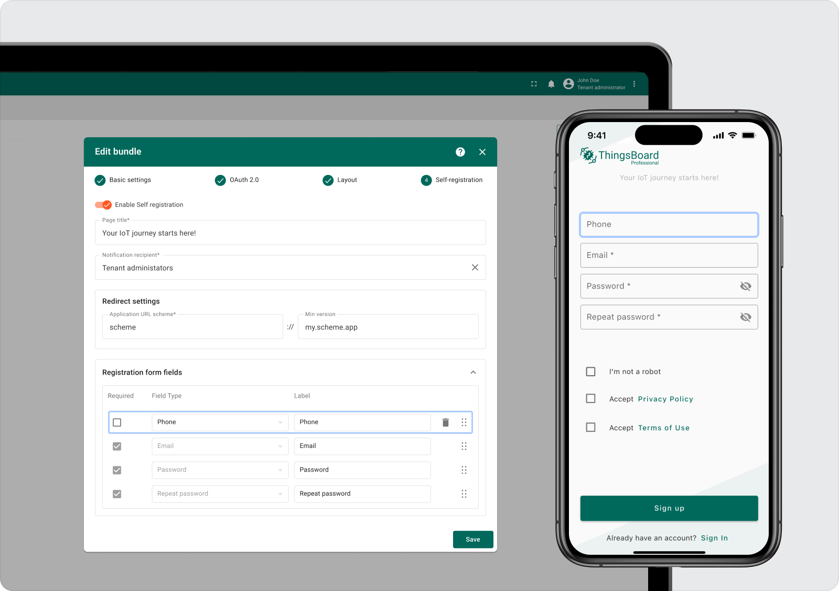Image resolution: width=839 pixels, height=591 pixels.
Task: Click the help question mark icon
Action: pyautogui.click(x=460, y=152)
